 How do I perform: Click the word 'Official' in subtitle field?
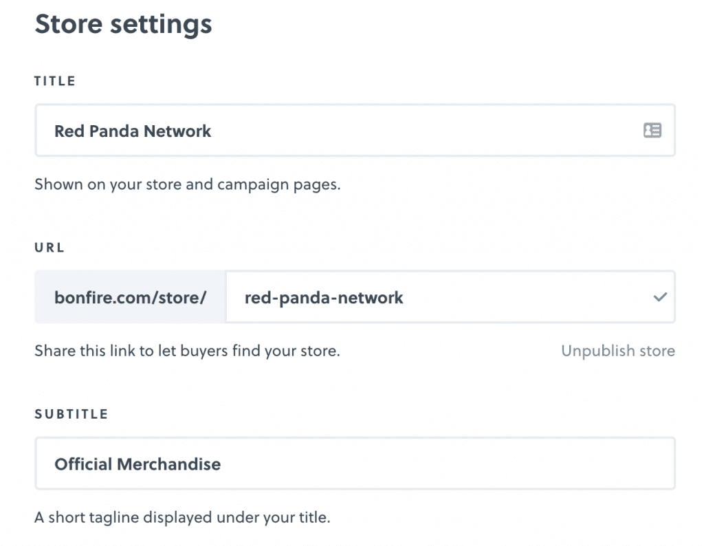pos(83,464)
